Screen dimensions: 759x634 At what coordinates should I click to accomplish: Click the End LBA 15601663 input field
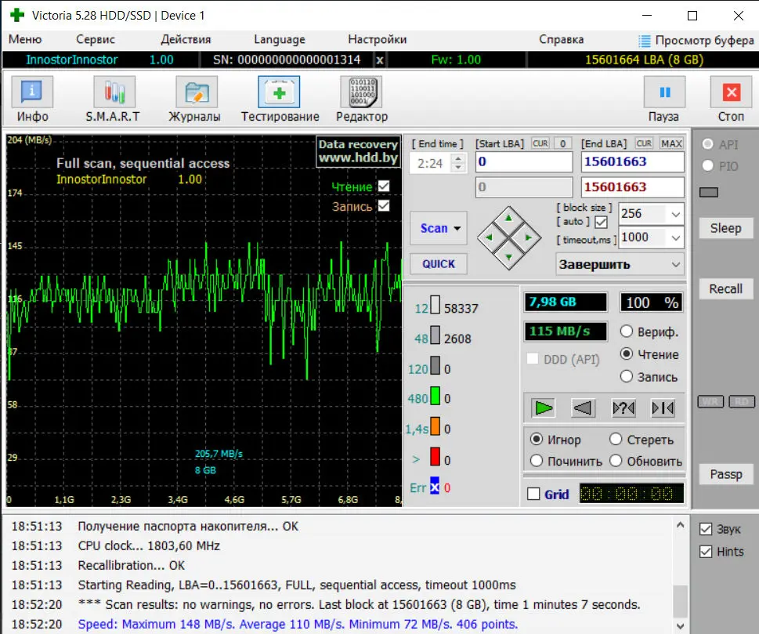(x=633, y=161)
